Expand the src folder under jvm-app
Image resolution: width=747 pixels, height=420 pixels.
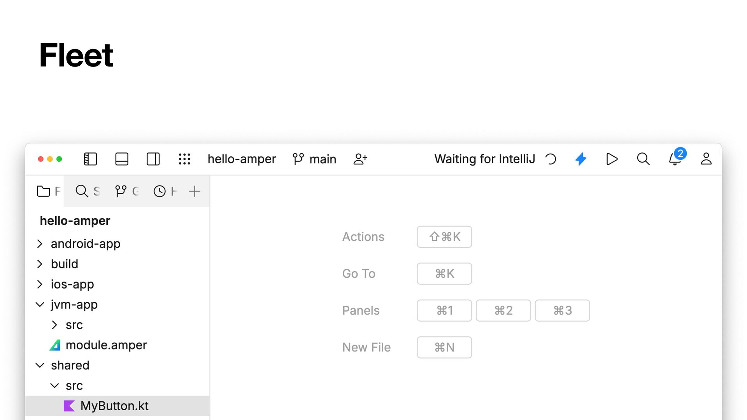pos(54,325)
